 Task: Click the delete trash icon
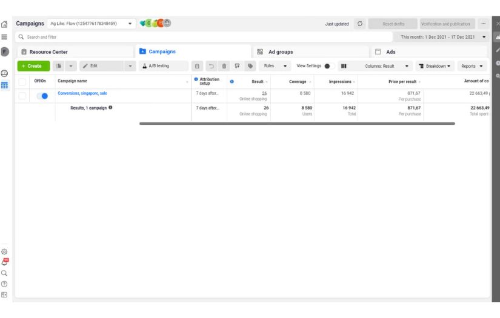224,66
